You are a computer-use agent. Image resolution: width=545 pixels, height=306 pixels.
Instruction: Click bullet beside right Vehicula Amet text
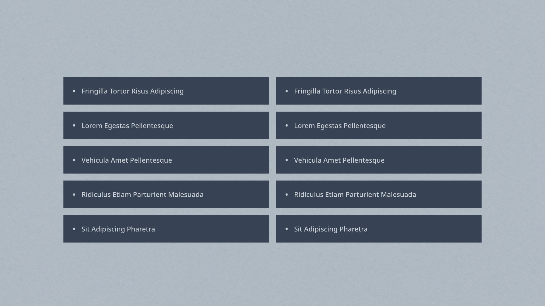pyautogui.click(x=287, y=160)
